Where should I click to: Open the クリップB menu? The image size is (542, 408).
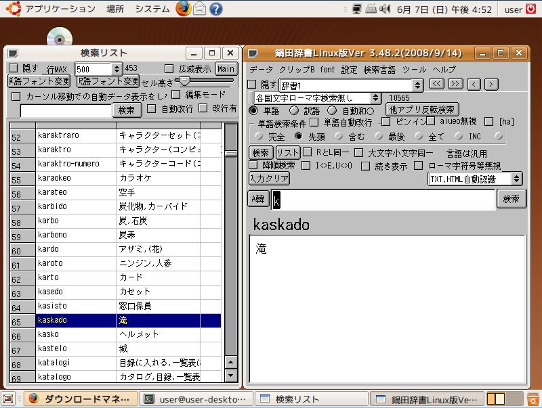pyautogui.click(x=297, y=70)
